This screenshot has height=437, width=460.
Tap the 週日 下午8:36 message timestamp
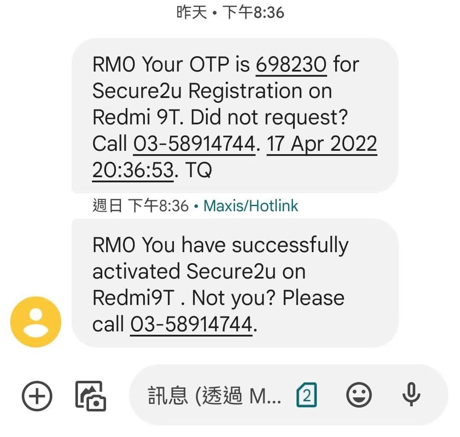140,206
